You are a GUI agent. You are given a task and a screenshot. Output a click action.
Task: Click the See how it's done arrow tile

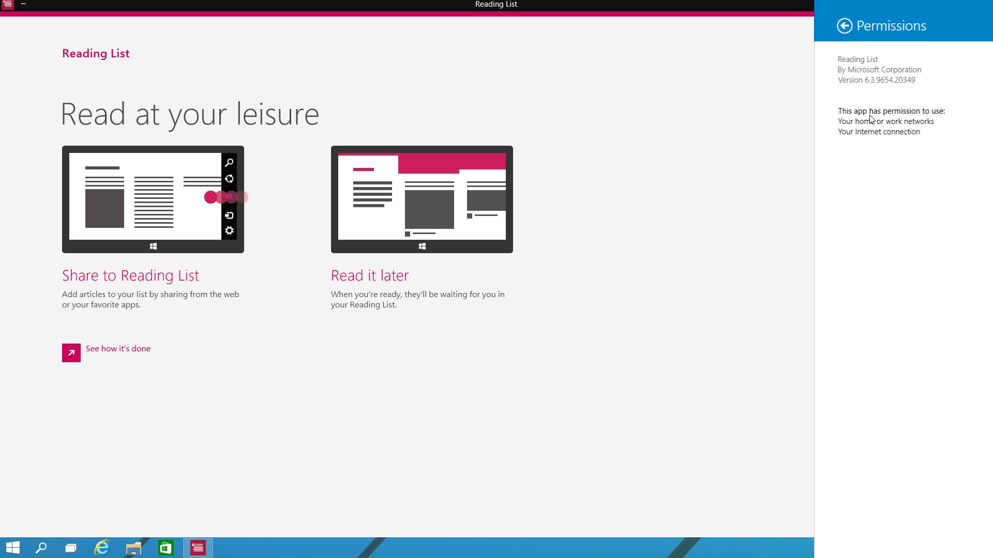71,353
